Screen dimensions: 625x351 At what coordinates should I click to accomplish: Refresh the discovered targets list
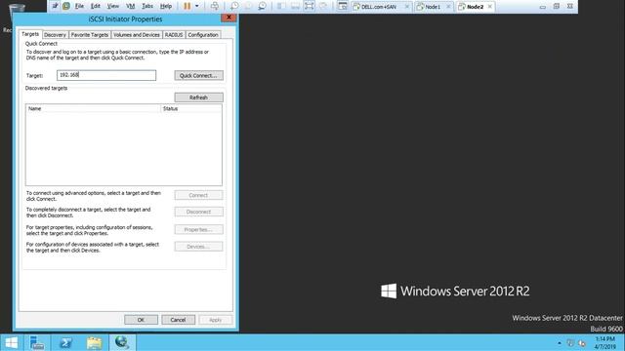point(198,97)
